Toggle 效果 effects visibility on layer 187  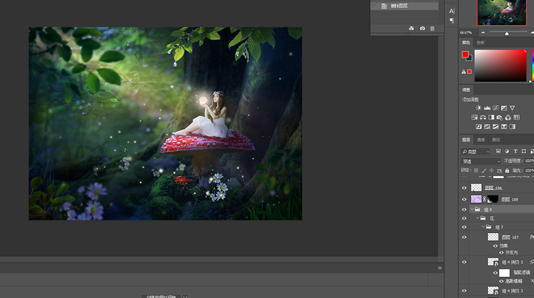[495, 246]
